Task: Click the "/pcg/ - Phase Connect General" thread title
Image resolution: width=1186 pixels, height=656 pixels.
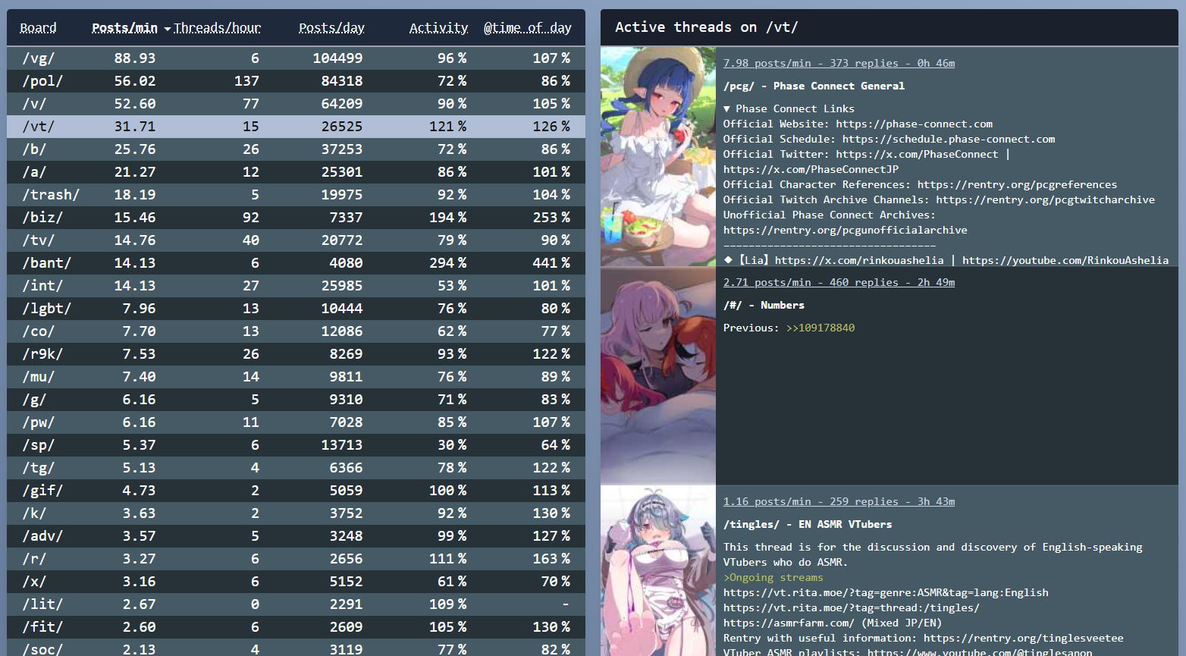Action: coord(814,86)
